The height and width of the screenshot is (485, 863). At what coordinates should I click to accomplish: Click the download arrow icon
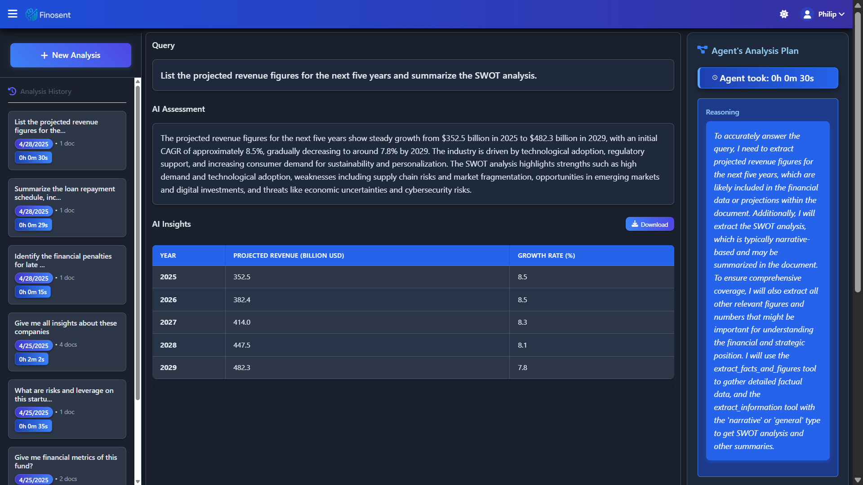pos(635,224)
